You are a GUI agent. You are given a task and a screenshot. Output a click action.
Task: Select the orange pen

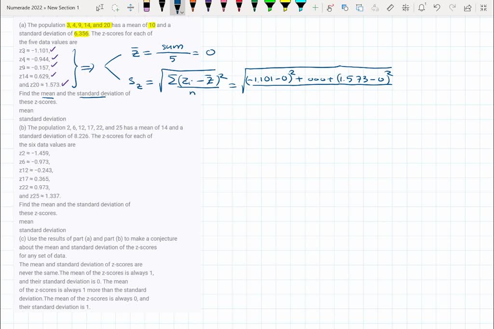pyautogui.click(x=193, y=6)
